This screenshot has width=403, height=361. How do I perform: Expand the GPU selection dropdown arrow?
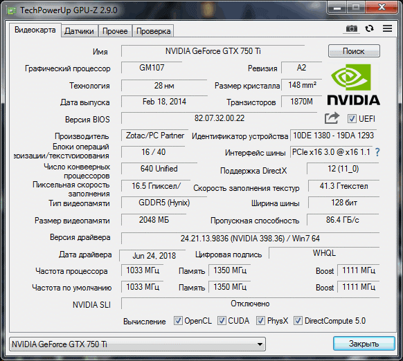260,344
